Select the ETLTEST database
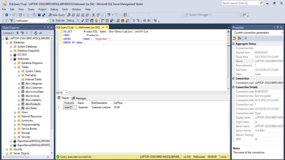This screenshot has height=160, width=285. [x=22, y=55]
